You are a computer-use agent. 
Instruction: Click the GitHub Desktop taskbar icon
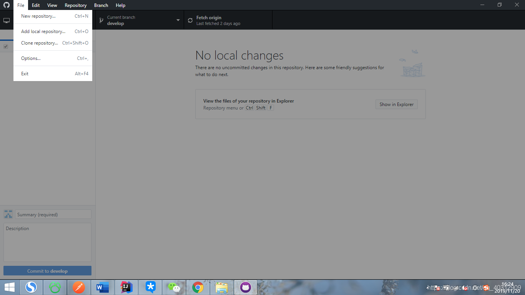[x=246, y=287]
